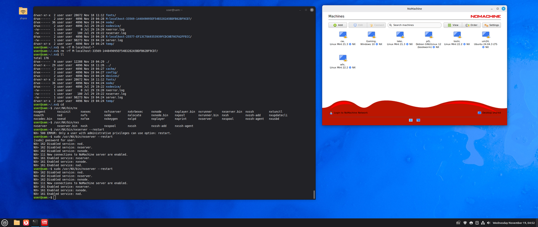Open the Order sorting button

471,25
